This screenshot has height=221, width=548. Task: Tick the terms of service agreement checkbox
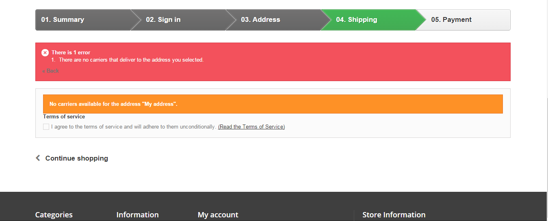pos(46,127)
